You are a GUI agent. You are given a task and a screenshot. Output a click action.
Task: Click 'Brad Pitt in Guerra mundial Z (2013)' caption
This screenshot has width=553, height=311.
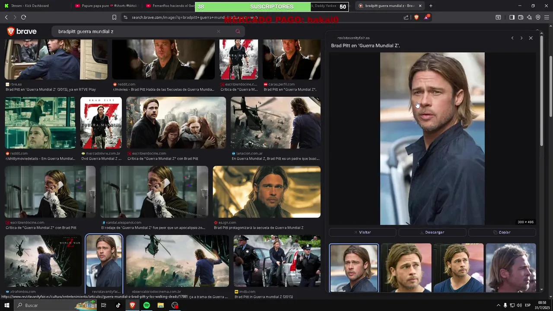click(x=264, y=297)
